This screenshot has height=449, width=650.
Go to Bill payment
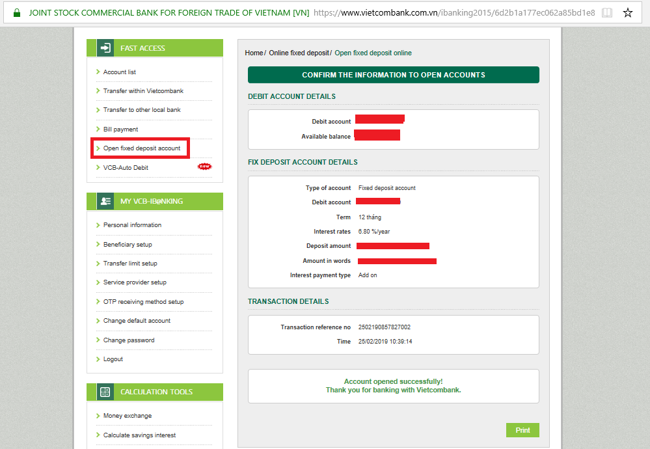tap(120, 129)
